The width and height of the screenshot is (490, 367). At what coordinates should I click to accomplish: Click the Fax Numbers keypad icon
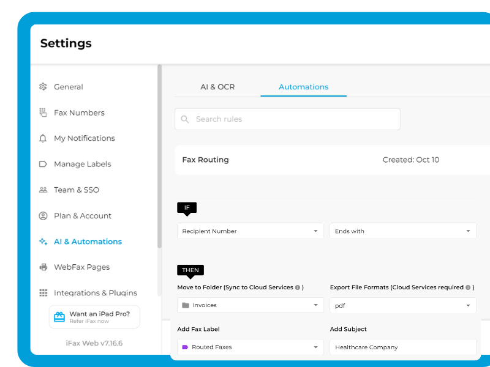tap(43, 113)
